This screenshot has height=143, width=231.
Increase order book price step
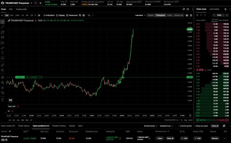tap(227, 15)
